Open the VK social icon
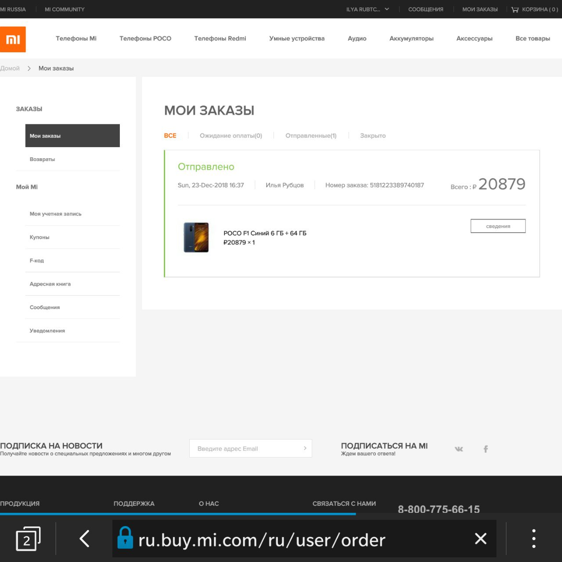Screen dimensions: 562x562 tap(459, 449)
